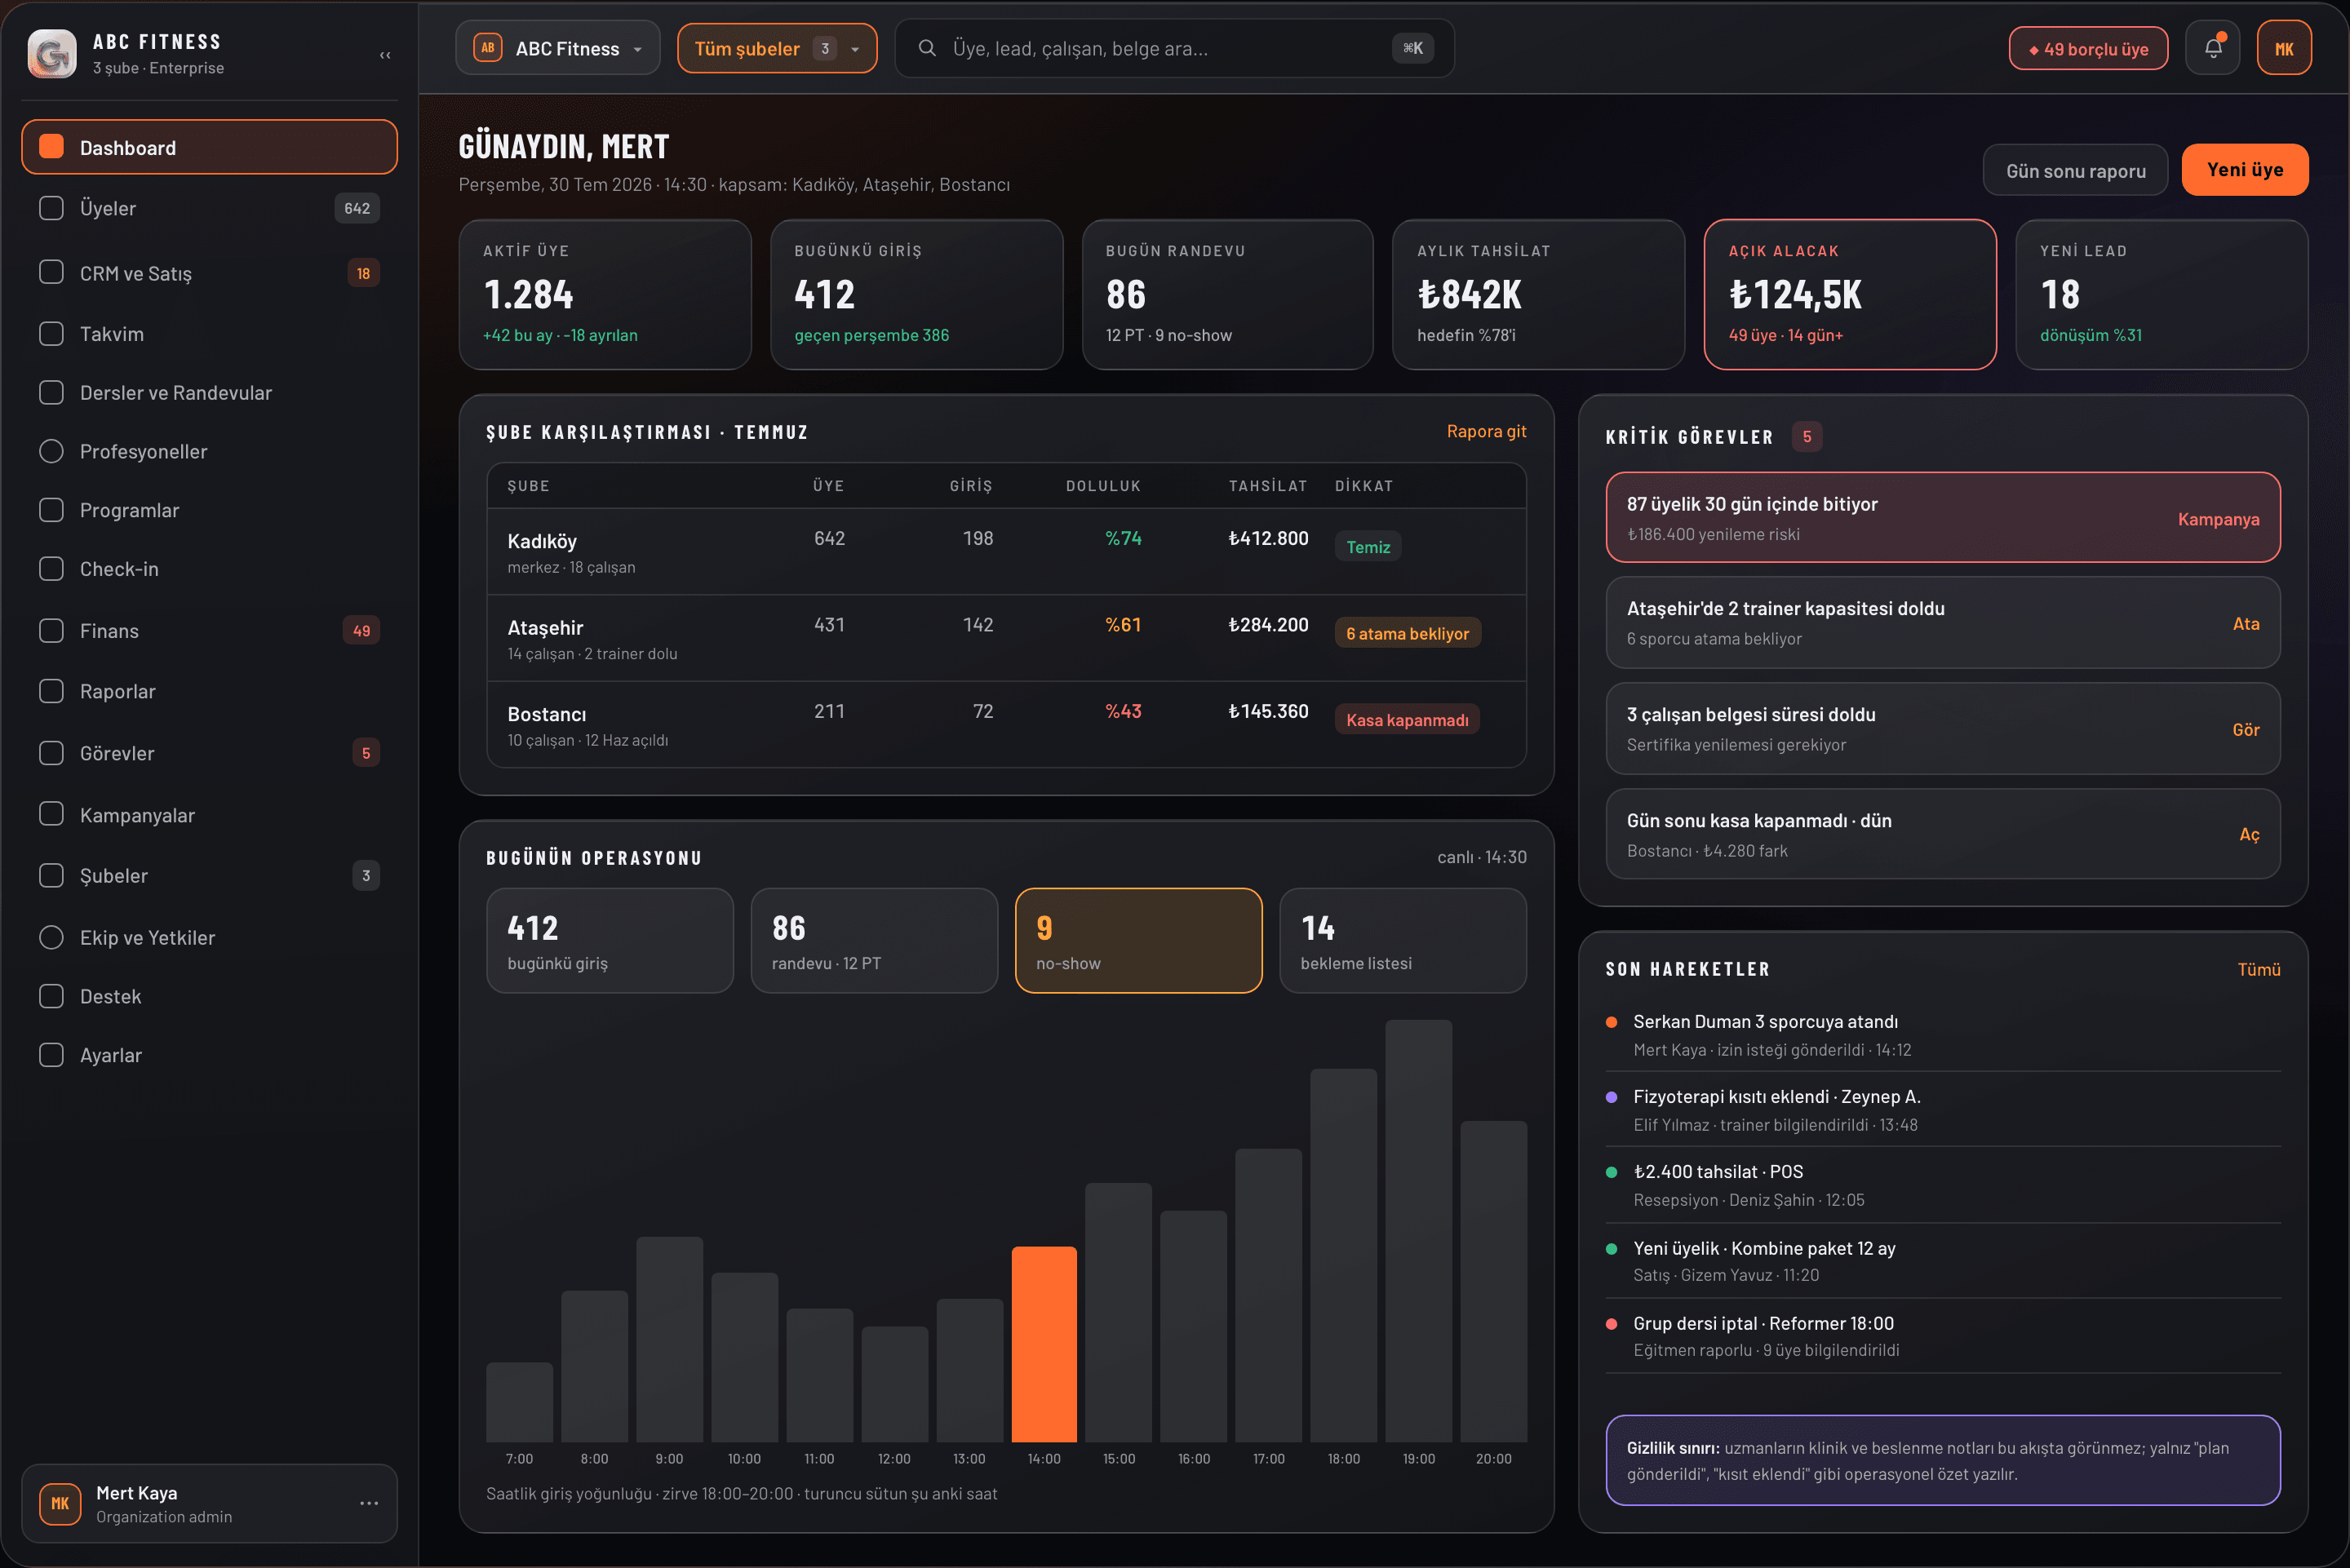Open the ABC Fitness organization dropdown
Screen dimensions: 2350x1568
pos(557,48)
